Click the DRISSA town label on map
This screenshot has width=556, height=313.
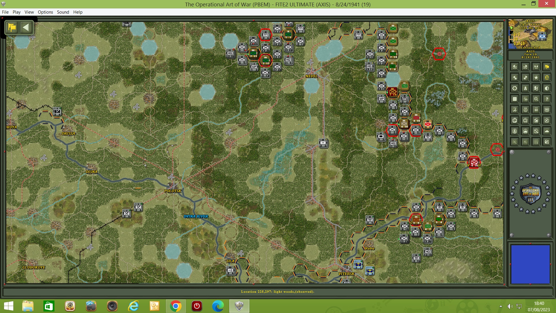click(68, 134)
